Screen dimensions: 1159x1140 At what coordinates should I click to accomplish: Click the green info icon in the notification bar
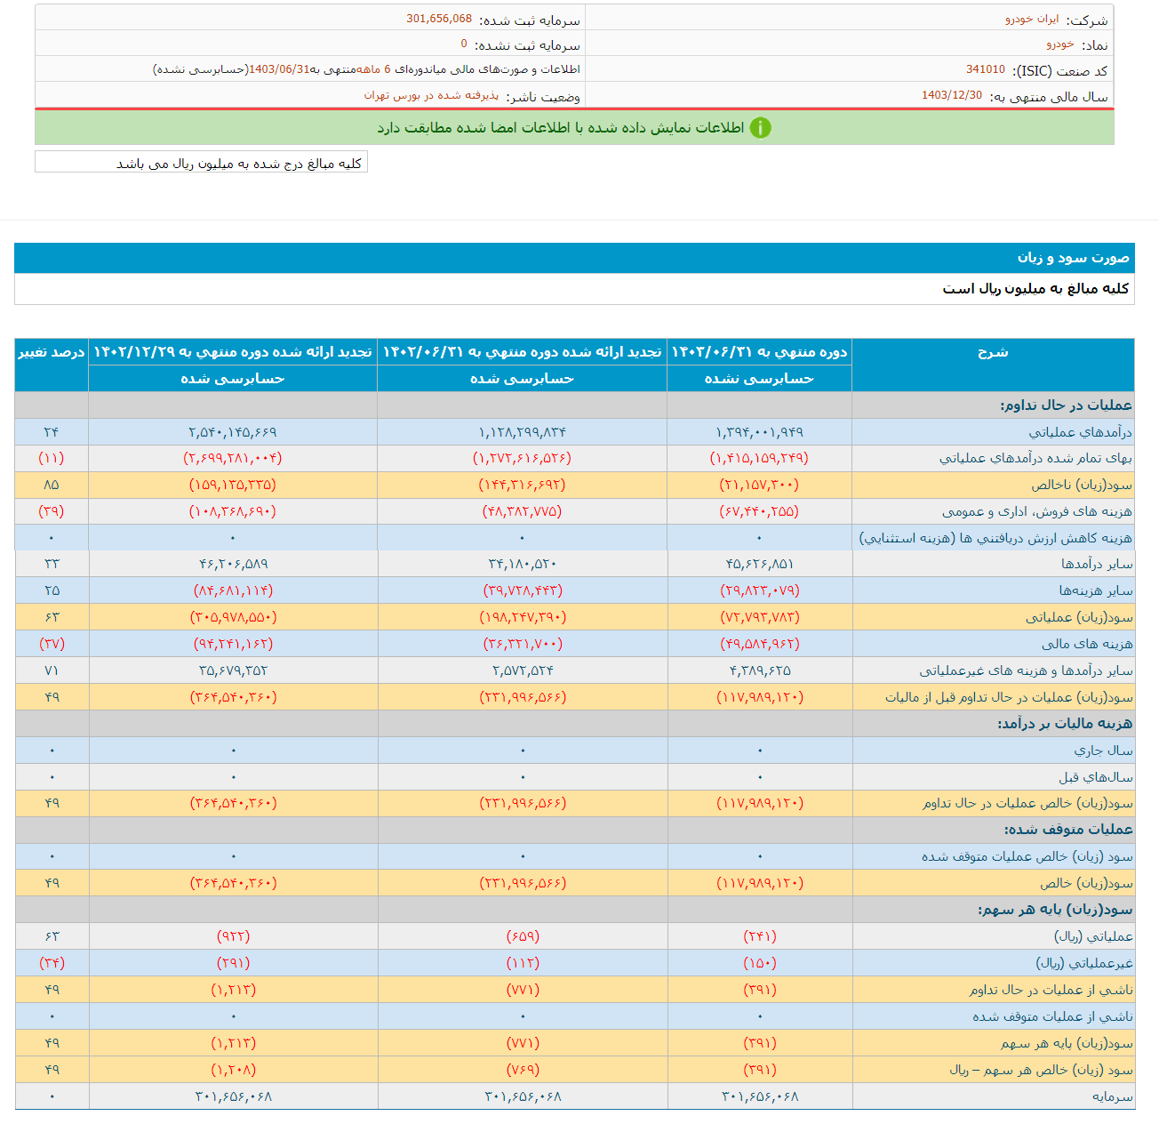(760, 128)
